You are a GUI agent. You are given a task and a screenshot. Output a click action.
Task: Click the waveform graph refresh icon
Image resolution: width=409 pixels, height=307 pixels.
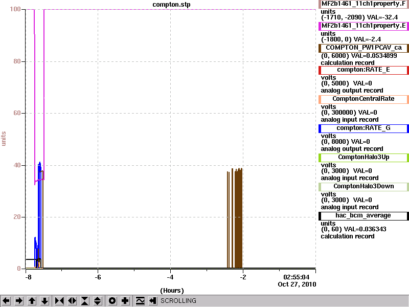(140, 301)
